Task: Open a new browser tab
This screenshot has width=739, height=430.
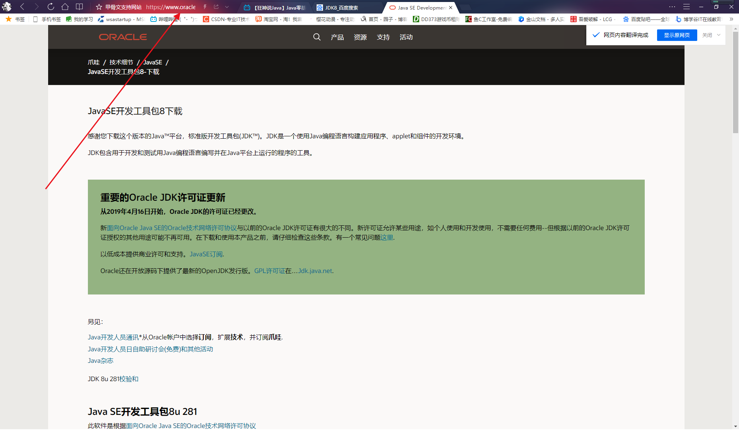Action: pyautogui.click(x=465, y=8)
